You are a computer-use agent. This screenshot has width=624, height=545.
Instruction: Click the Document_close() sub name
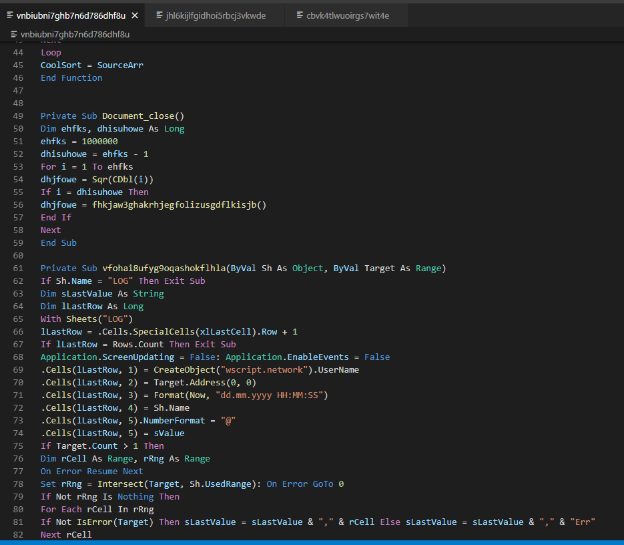(x=143, y=116)
